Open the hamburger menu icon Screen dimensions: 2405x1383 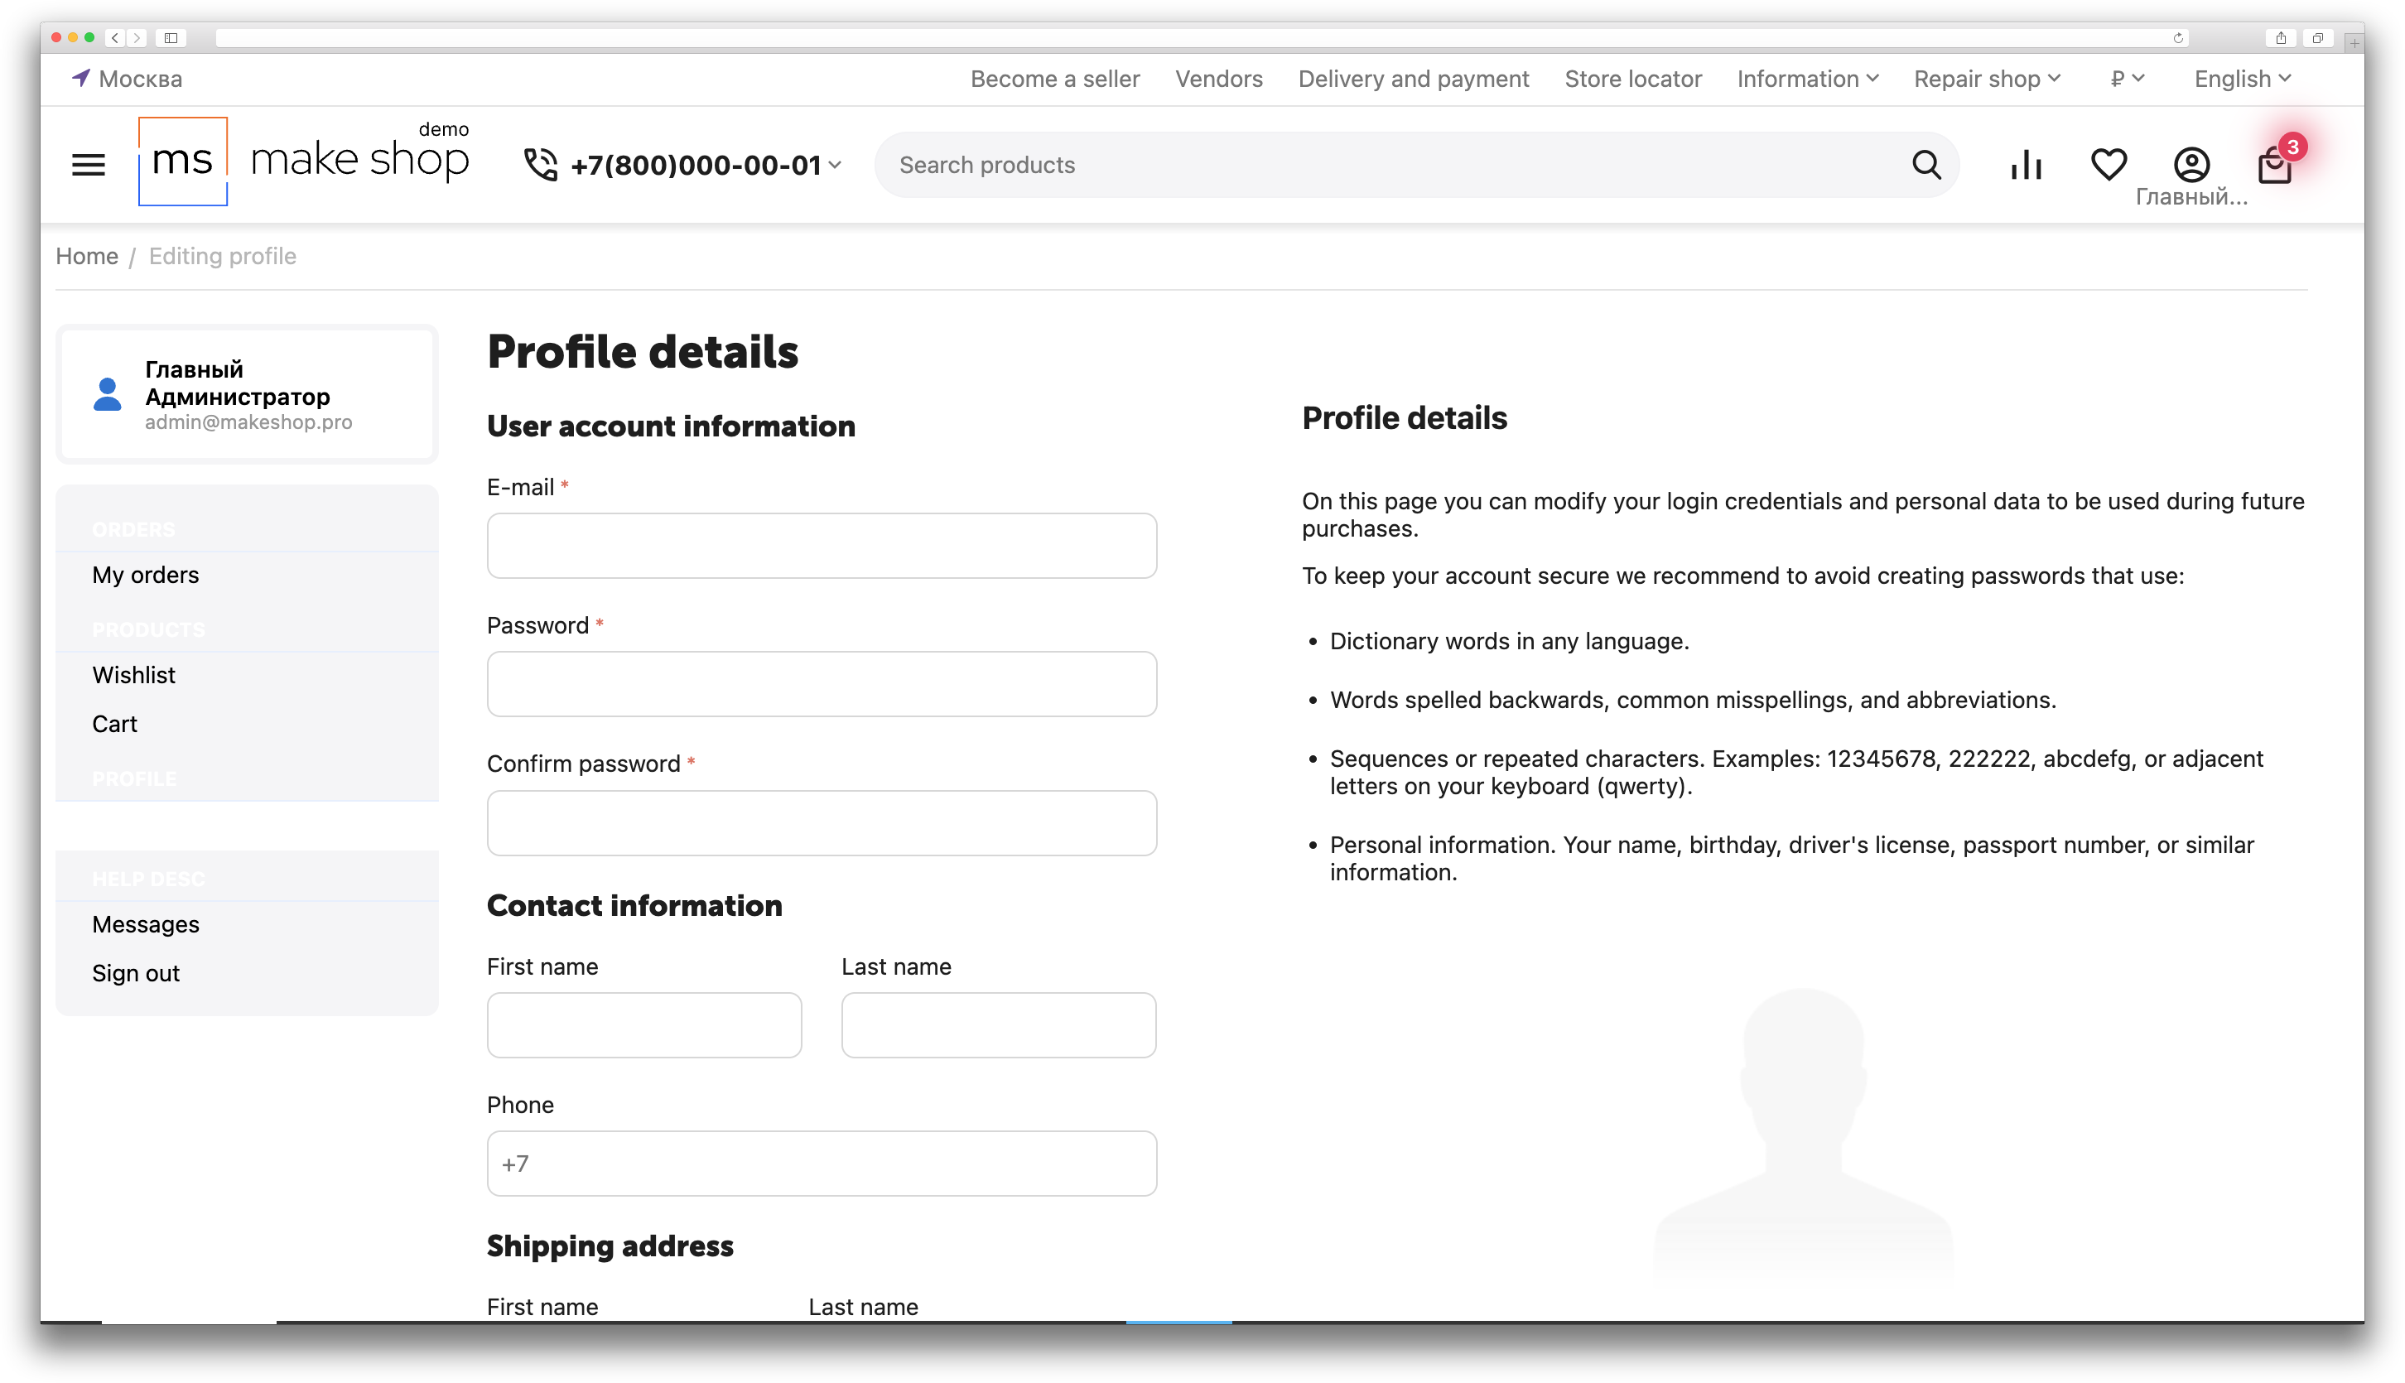click(x=89, y=164)
